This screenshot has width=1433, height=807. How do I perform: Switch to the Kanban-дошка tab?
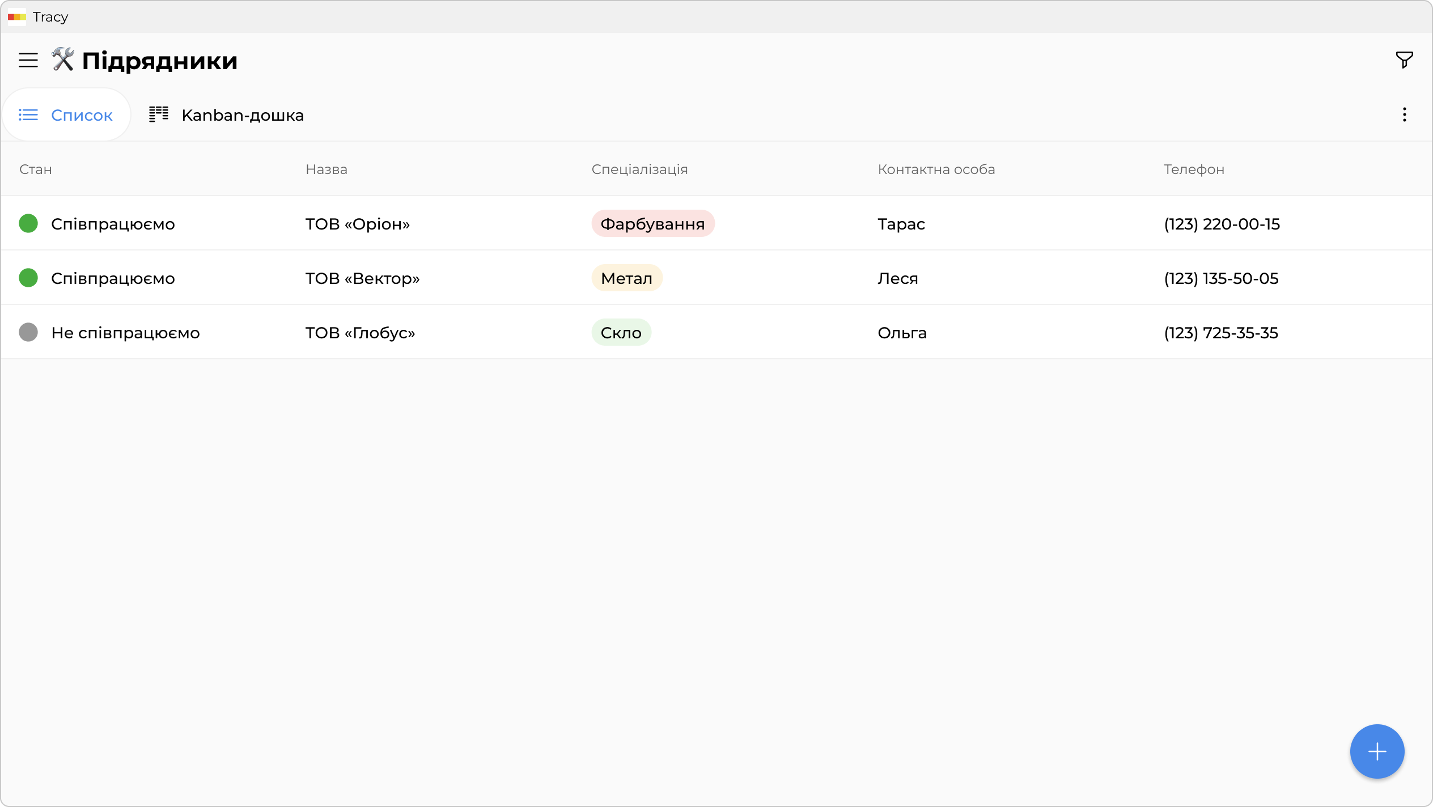(x=242, y=115)
